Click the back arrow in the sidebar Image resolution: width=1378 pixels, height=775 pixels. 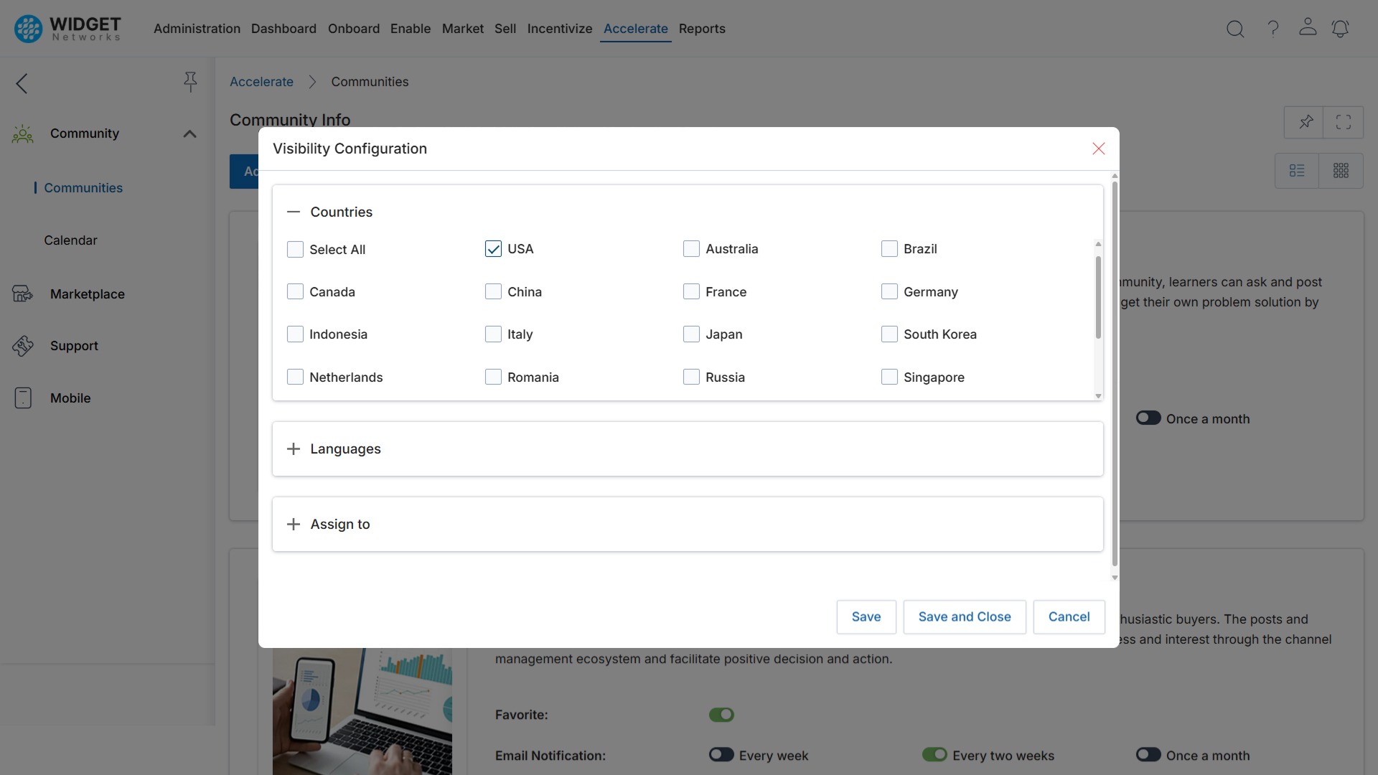(20, 83)
